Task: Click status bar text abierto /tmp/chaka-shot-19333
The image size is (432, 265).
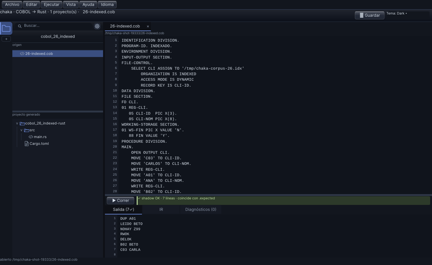Action: (x=39, y=259)
